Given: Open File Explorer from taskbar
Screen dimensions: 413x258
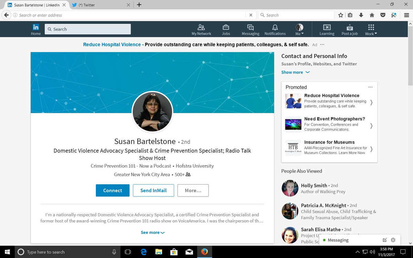Looking at the screenshot, I should coord(159,252).
